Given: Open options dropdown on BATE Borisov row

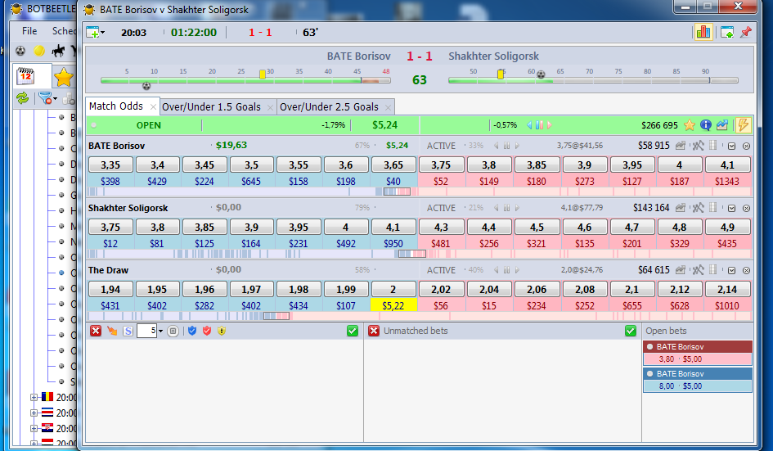Looking at the screenshot, I should click(x=731, y=146).
